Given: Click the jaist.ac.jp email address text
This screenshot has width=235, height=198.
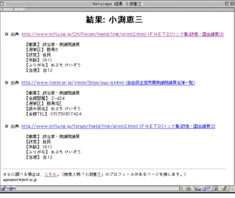Looking at the screenshot, I should click(20, 180).
